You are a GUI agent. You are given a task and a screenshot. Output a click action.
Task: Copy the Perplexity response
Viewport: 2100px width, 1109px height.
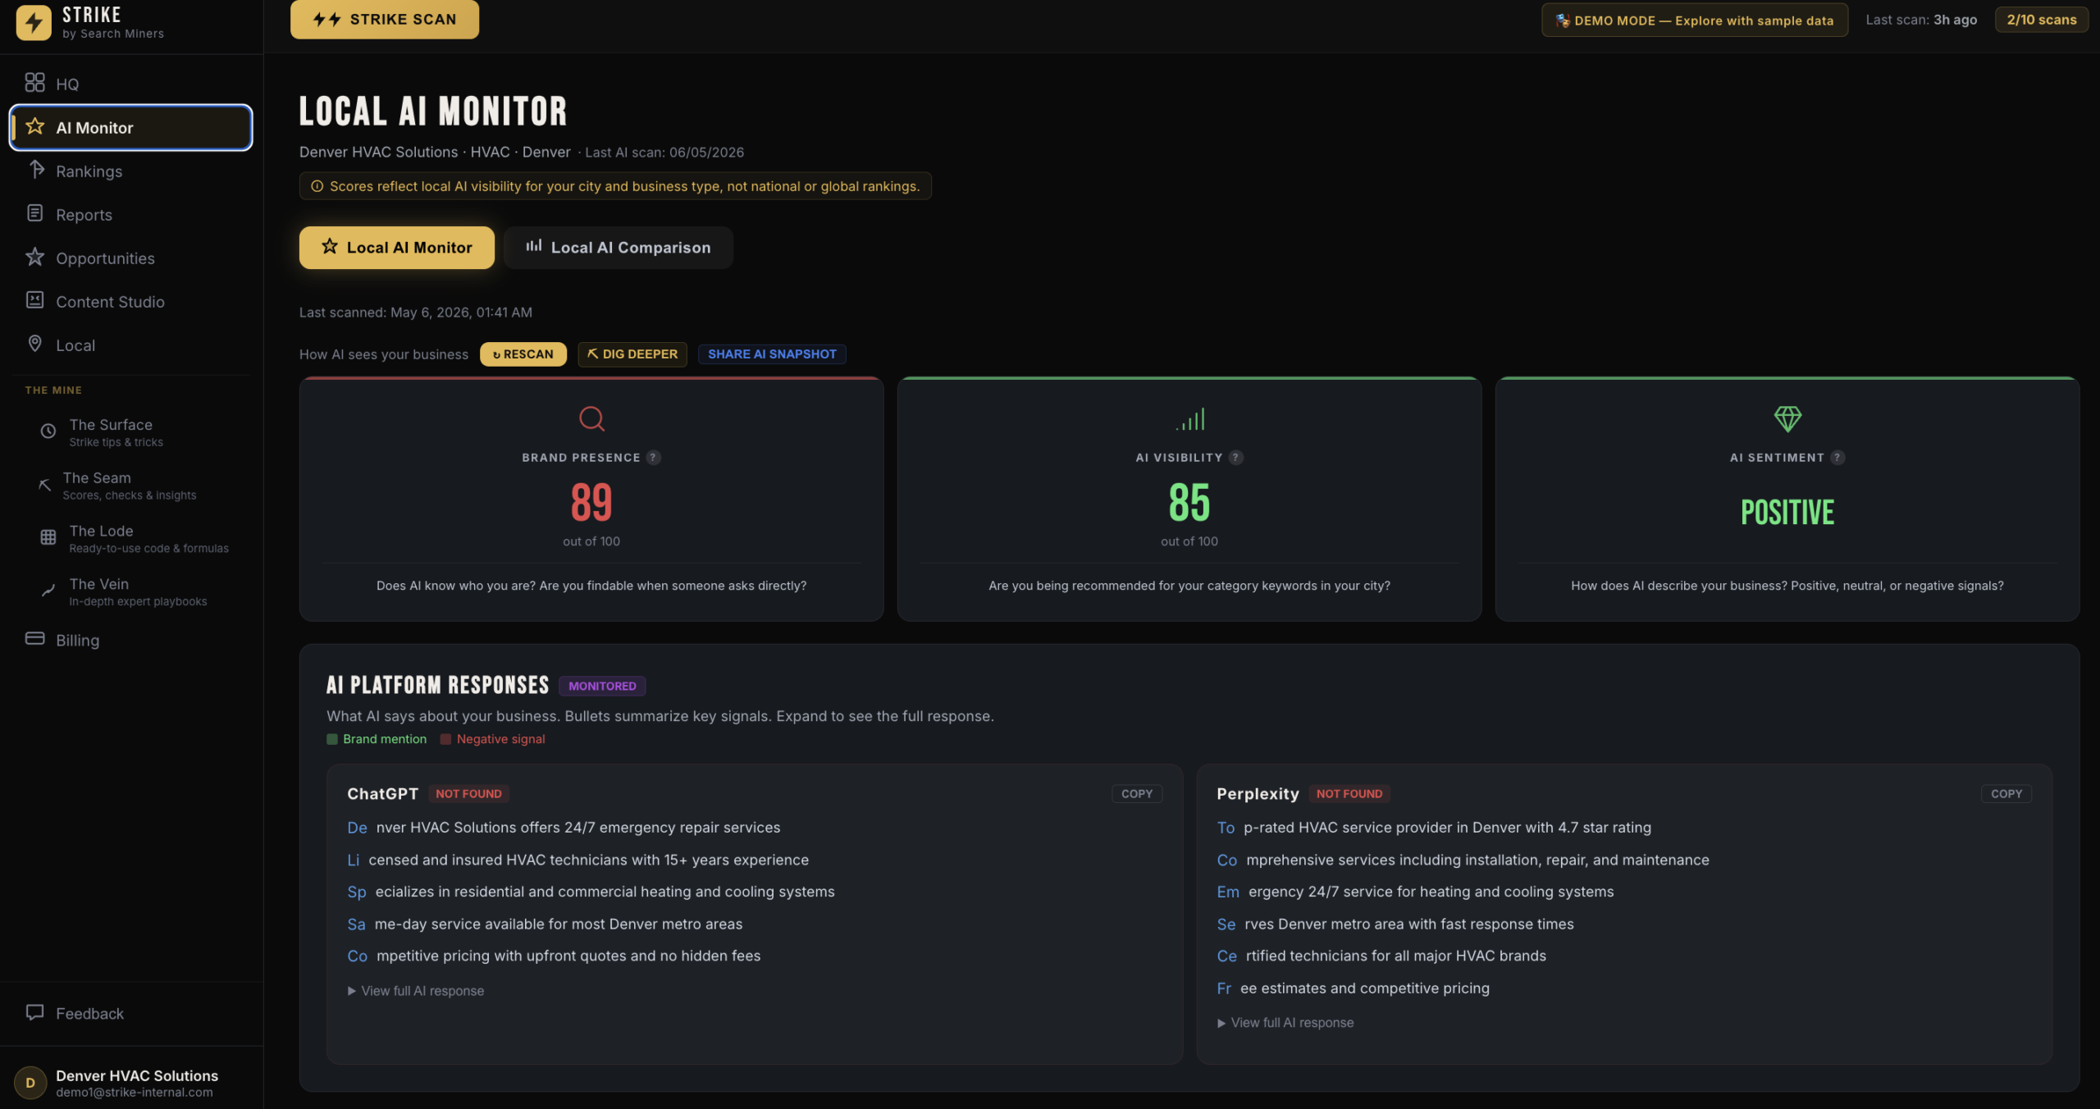click(2006, 794)
